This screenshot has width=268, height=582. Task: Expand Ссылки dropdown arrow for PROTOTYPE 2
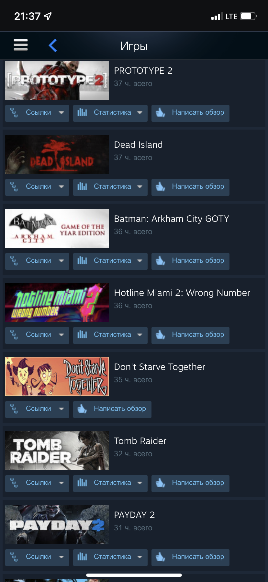coord(61,113)
